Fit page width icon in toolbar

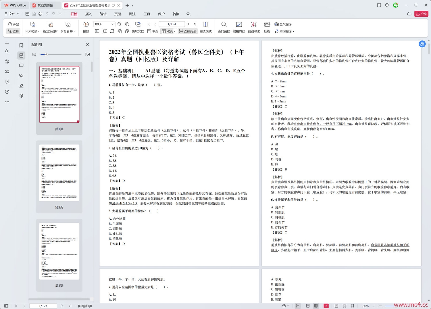pos(112,31)
